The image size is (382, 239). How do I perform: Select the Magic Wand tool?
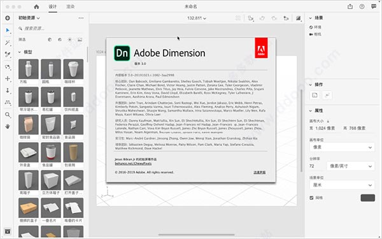[x=8, y=43]
